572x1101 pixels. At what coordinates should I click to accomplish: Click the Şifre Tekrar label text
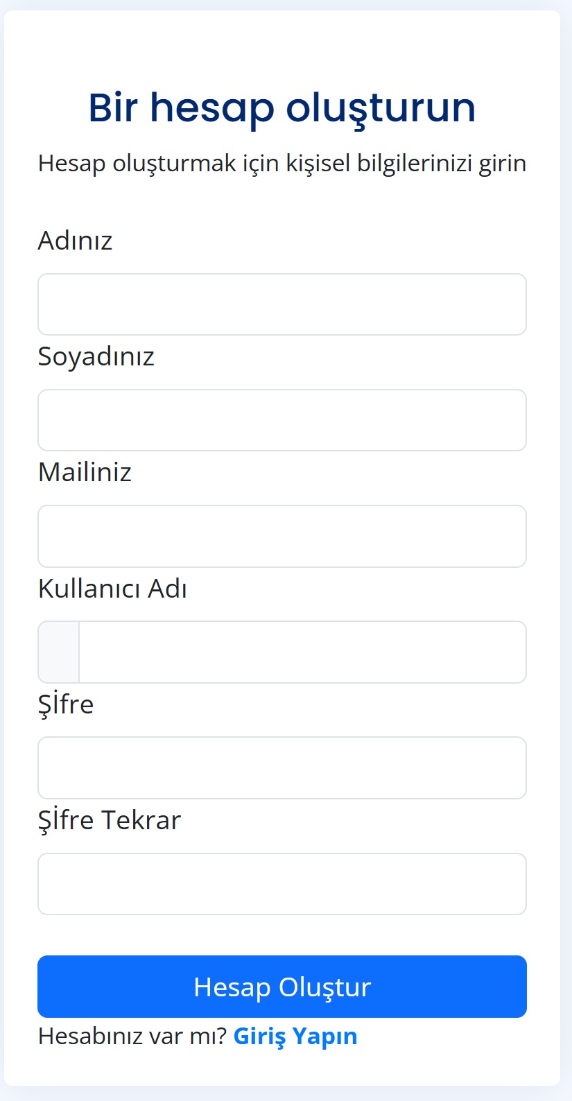(109, 820)
